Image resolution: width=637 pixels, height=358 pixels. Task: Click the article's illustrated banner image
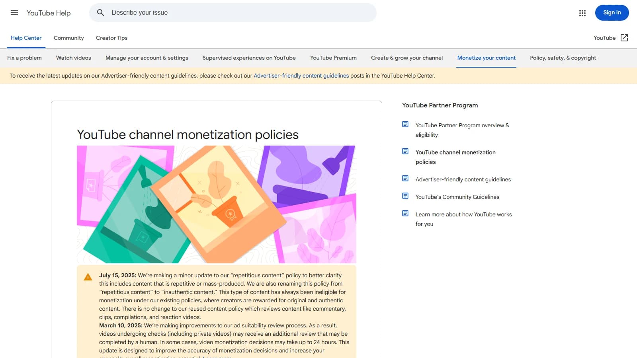(217, 204)
